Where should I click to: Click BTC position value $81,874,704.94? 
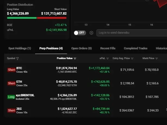[66, 68]
